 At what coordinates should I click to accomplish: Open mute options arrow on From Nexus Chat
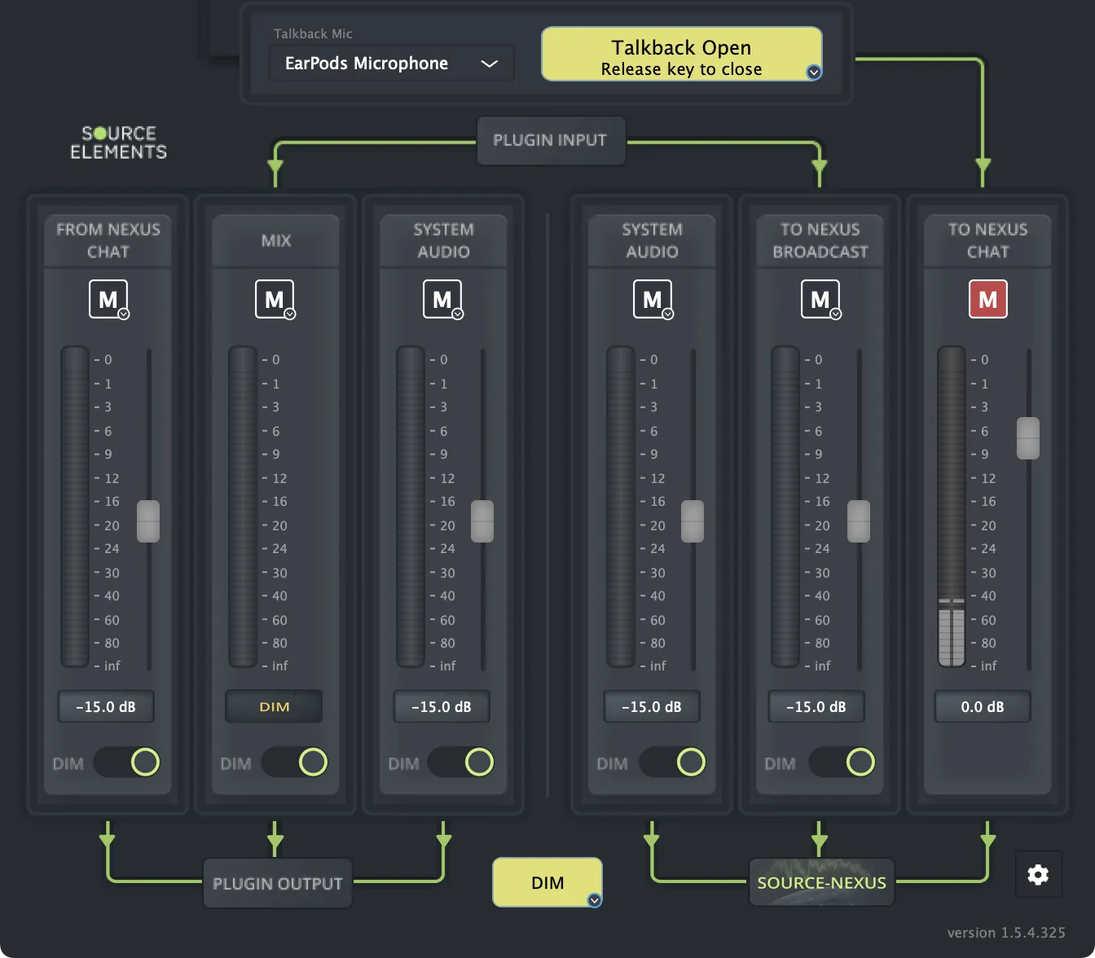[x=124, y=314]
